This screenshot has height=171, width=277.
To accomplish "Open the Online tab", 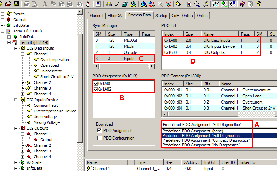I will pos(202,16).
